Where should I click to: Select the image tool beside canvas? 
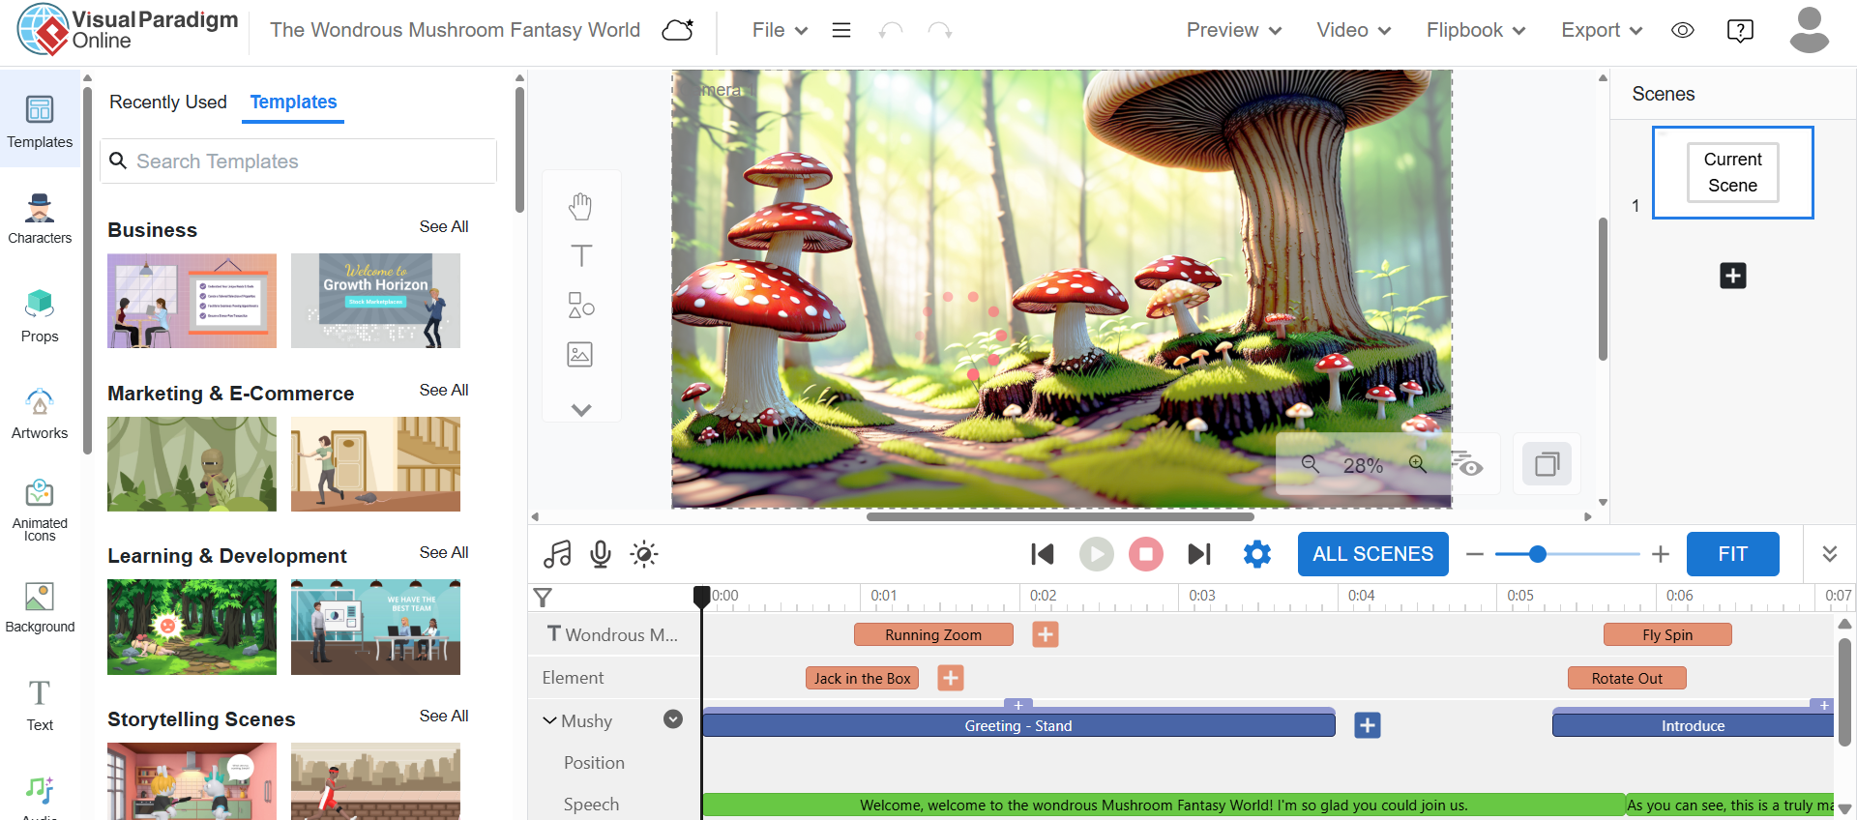tap(580, 354)
